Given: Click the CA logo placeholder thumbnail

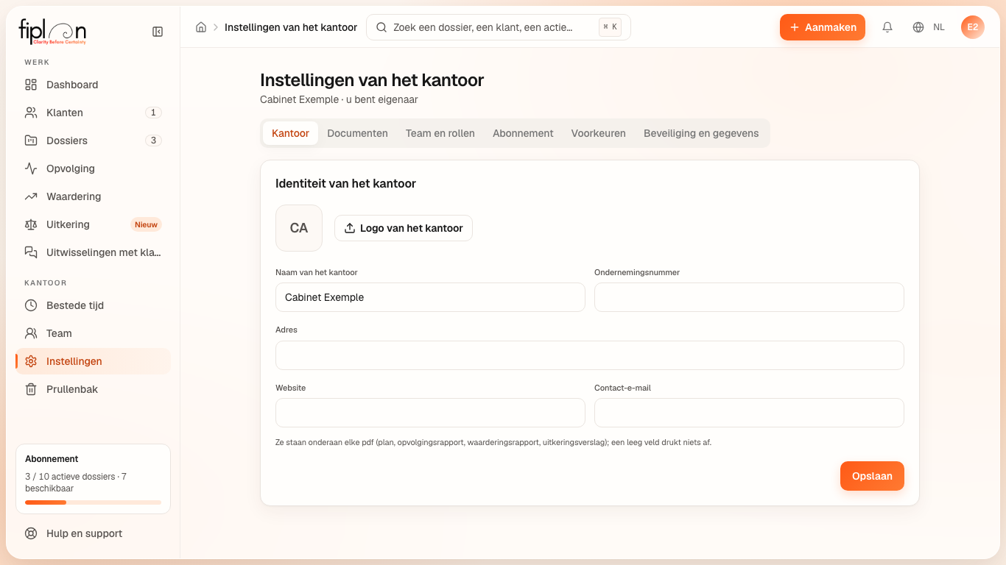Looking at the screenshot, I should [x=299, y=228].
